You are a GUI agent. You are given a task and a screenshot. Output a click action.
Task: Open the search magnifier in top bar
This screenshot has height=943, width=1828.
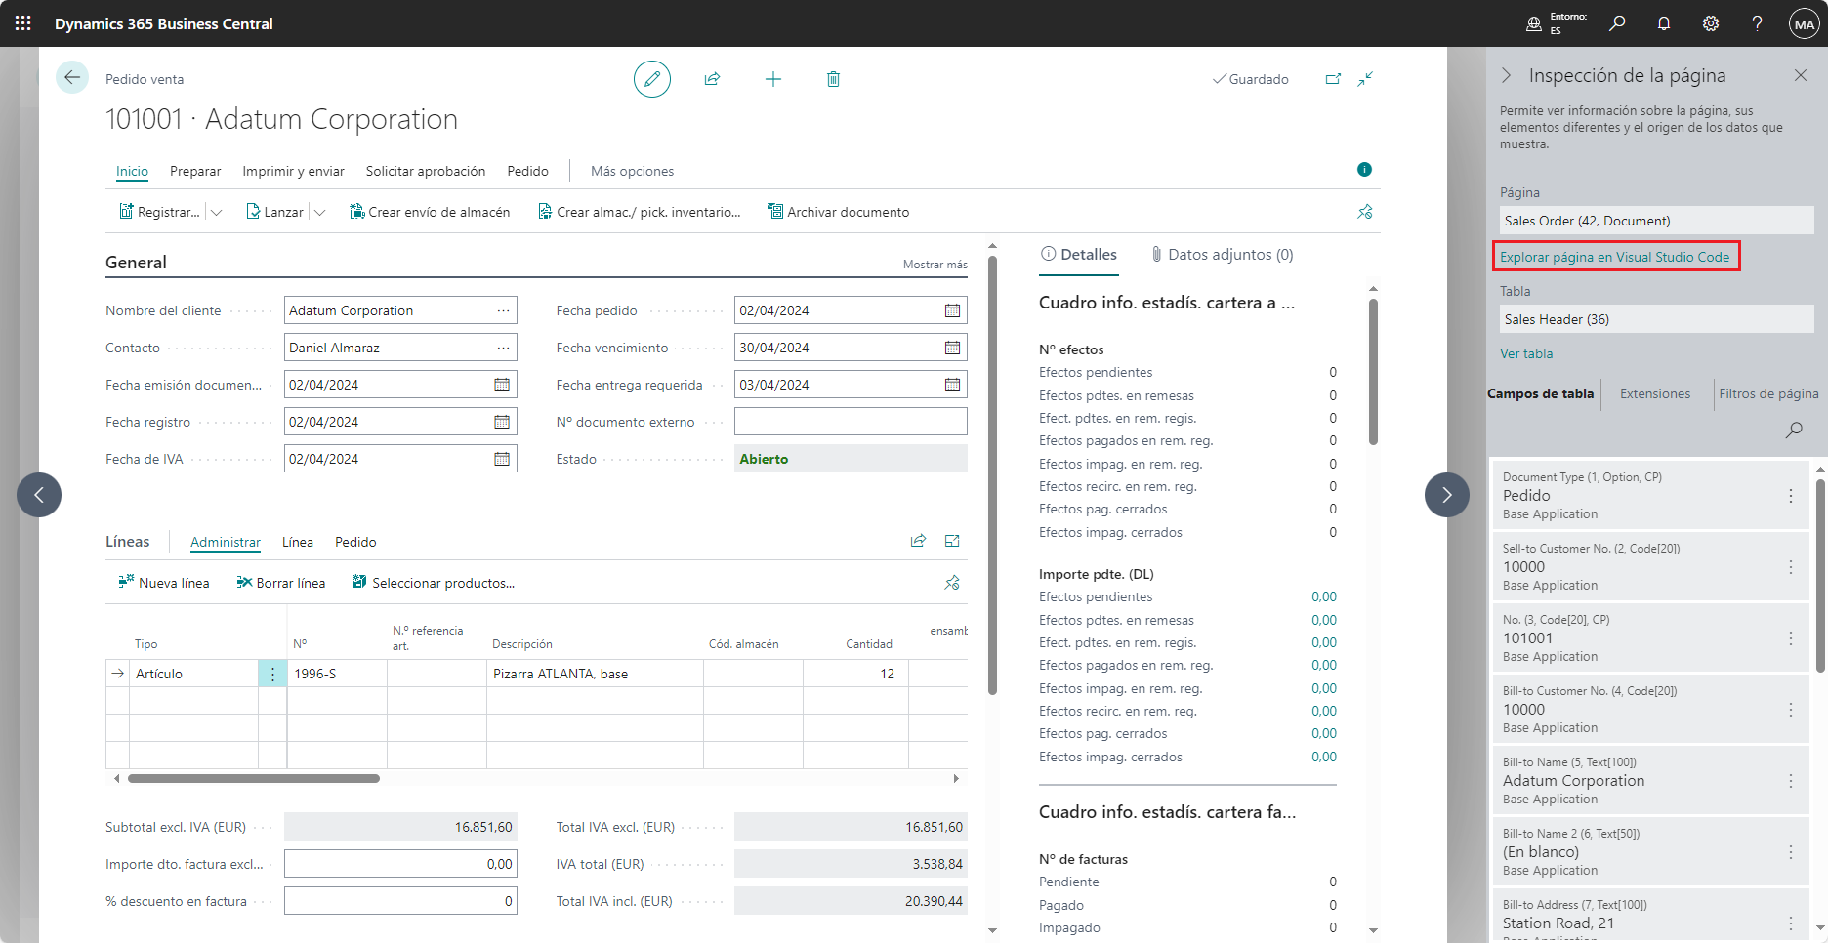[1618, 23]
